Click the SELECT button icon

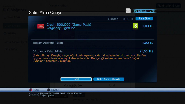34,94
